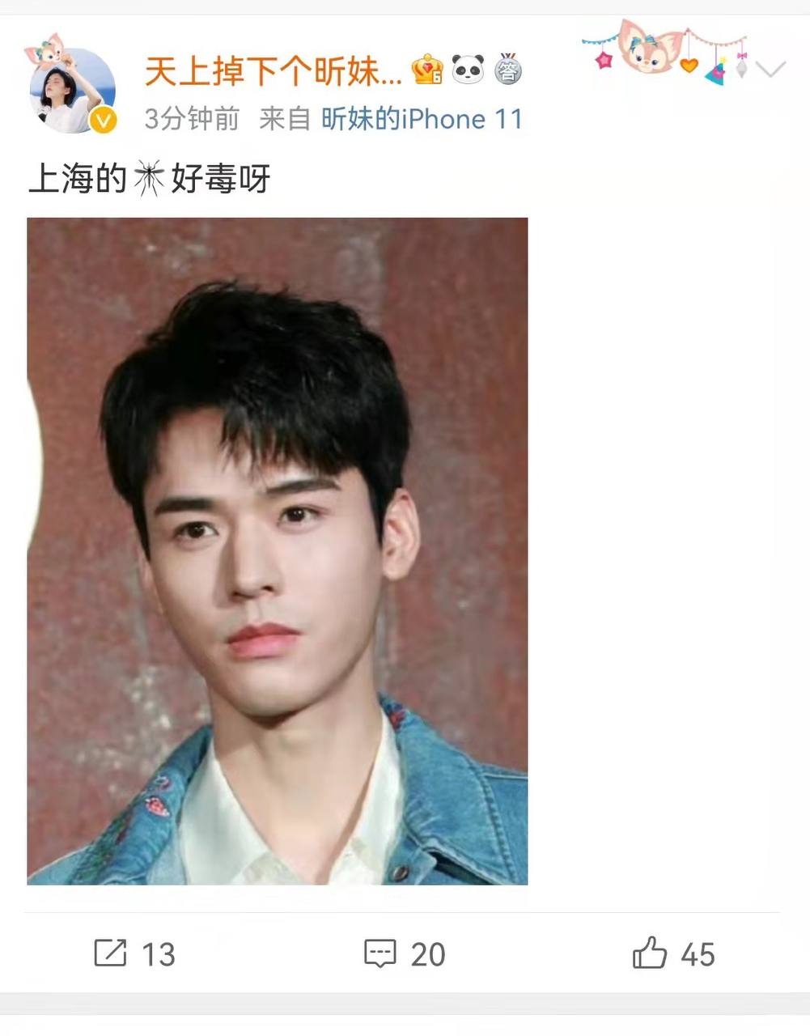Click the repost count 13
Screen dimensions: 810x1036
[159, 954]
